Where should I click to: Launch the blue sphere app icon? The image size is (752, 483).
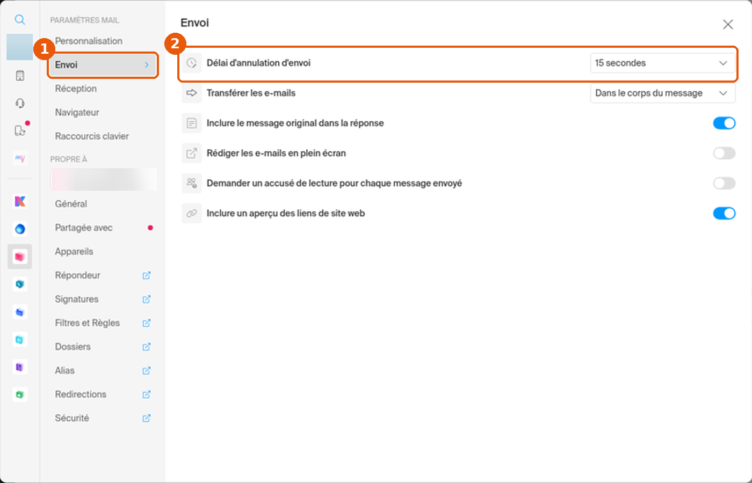[20, 229]
